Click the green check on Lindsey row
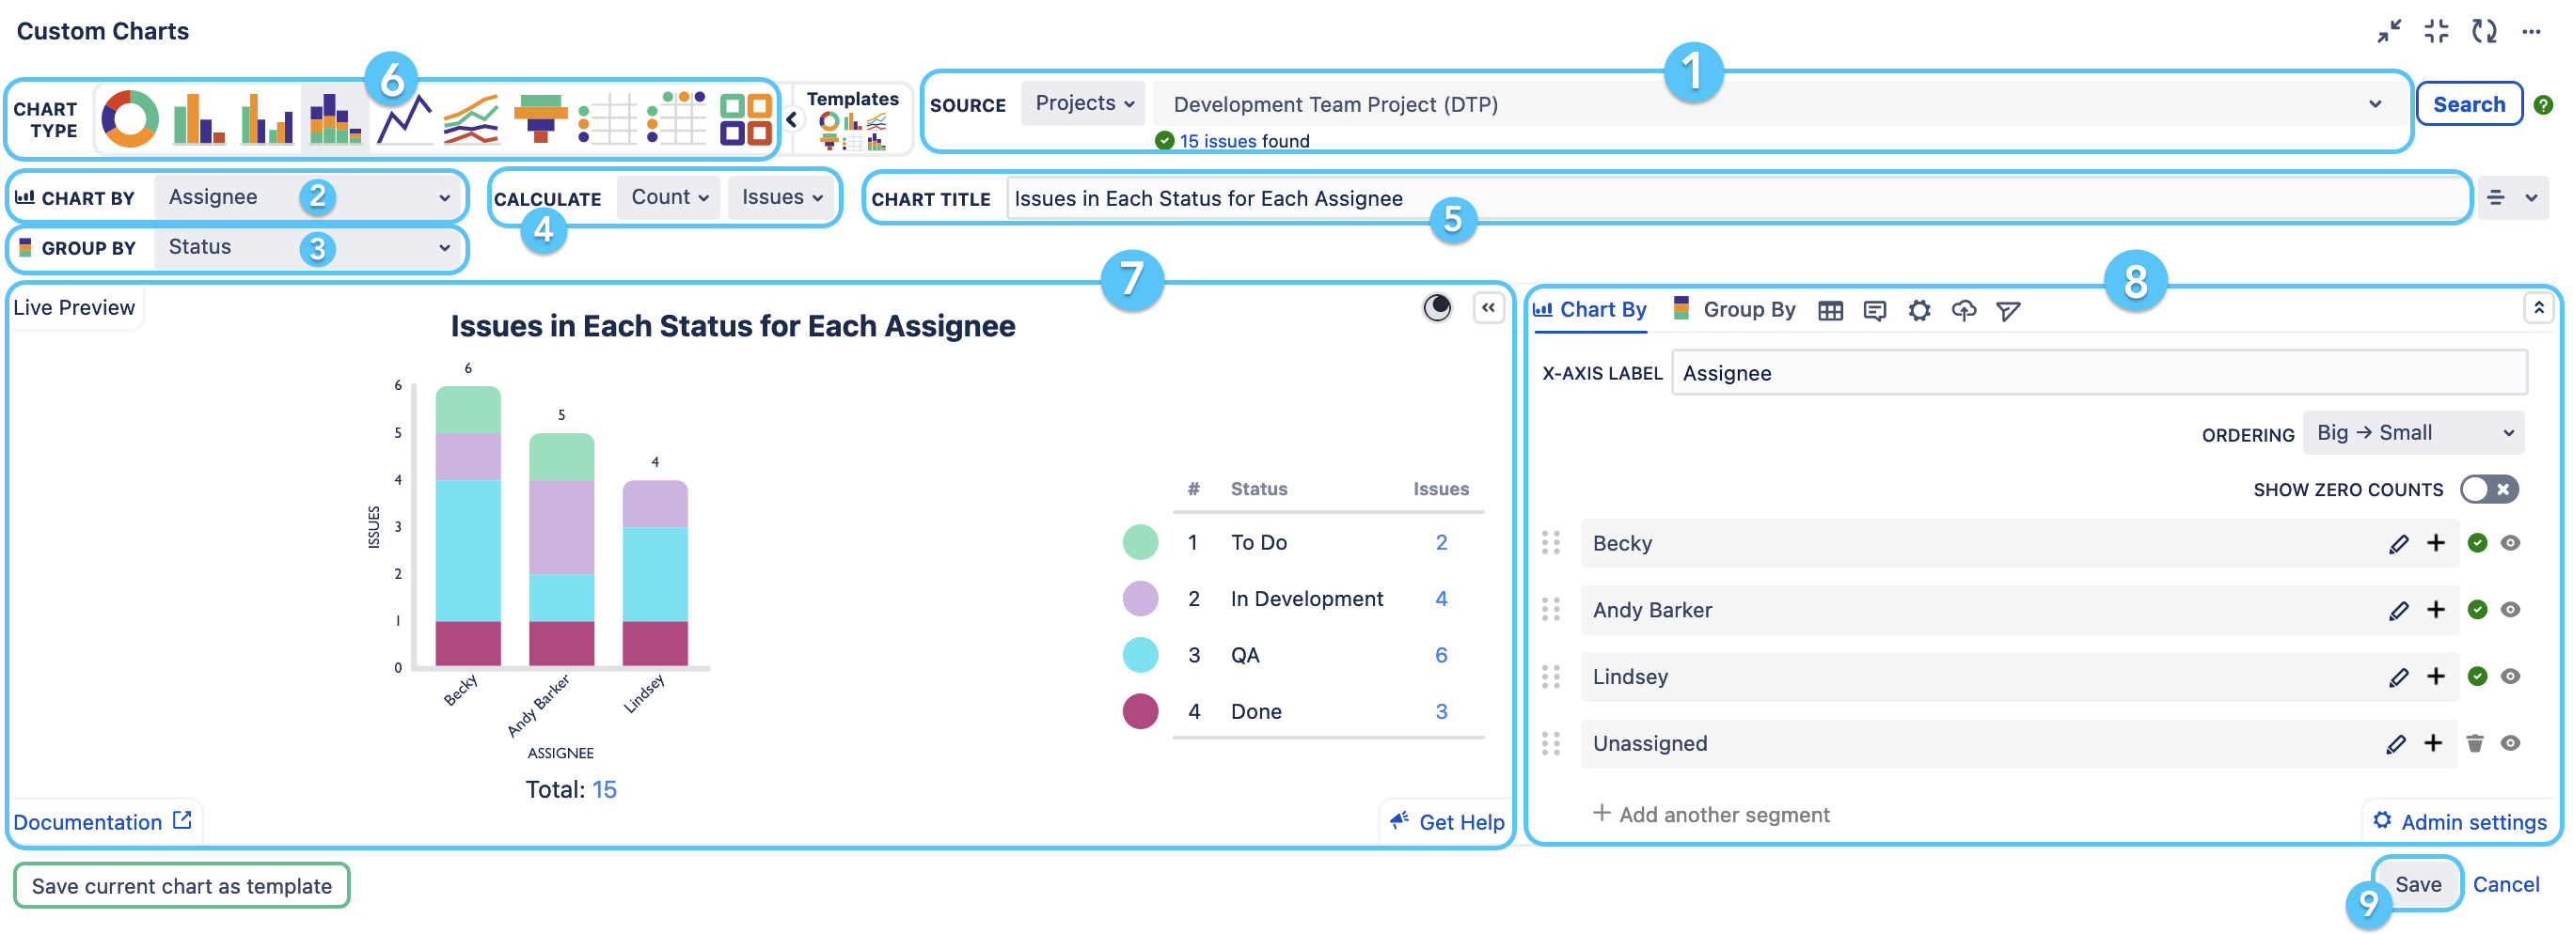This screenshot has width=2573, height=934. (2477, 677)
